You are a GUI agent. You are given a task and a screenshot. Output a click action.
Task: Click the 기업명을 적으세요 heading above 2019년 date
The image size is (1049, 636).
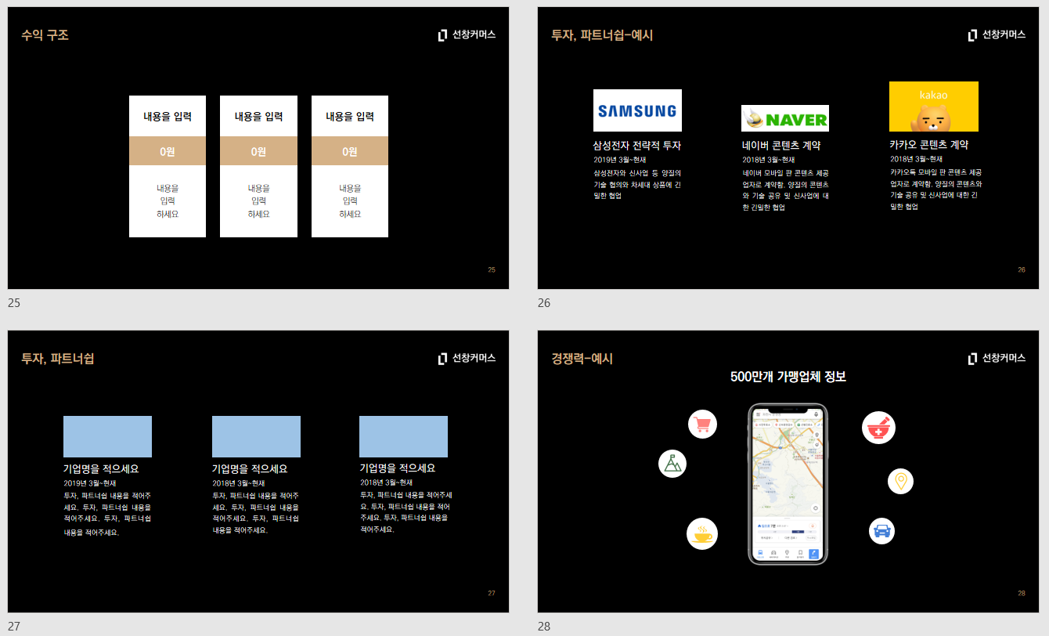pyautogui.click(x=101, y=469)
